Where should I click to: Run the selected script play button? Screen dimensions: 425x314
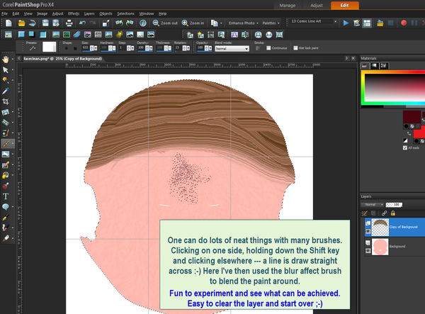point(346,23)
